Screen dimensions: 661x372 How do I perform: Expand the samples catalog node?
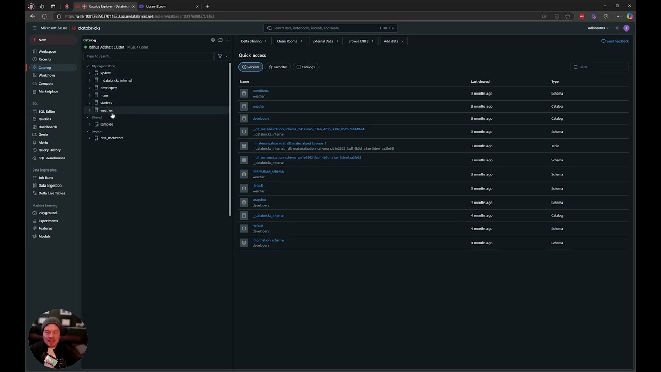[90, 124]
